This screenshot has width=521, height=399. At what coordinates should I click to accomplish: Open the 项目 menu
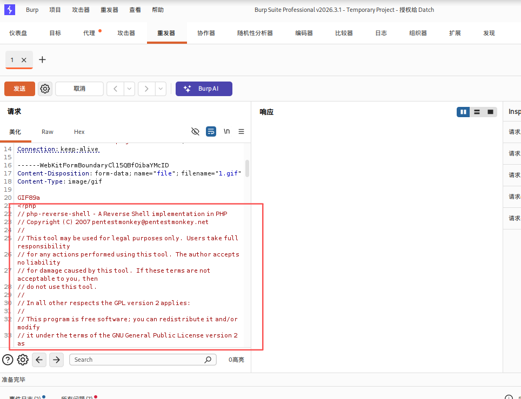[x=55, y=10]
